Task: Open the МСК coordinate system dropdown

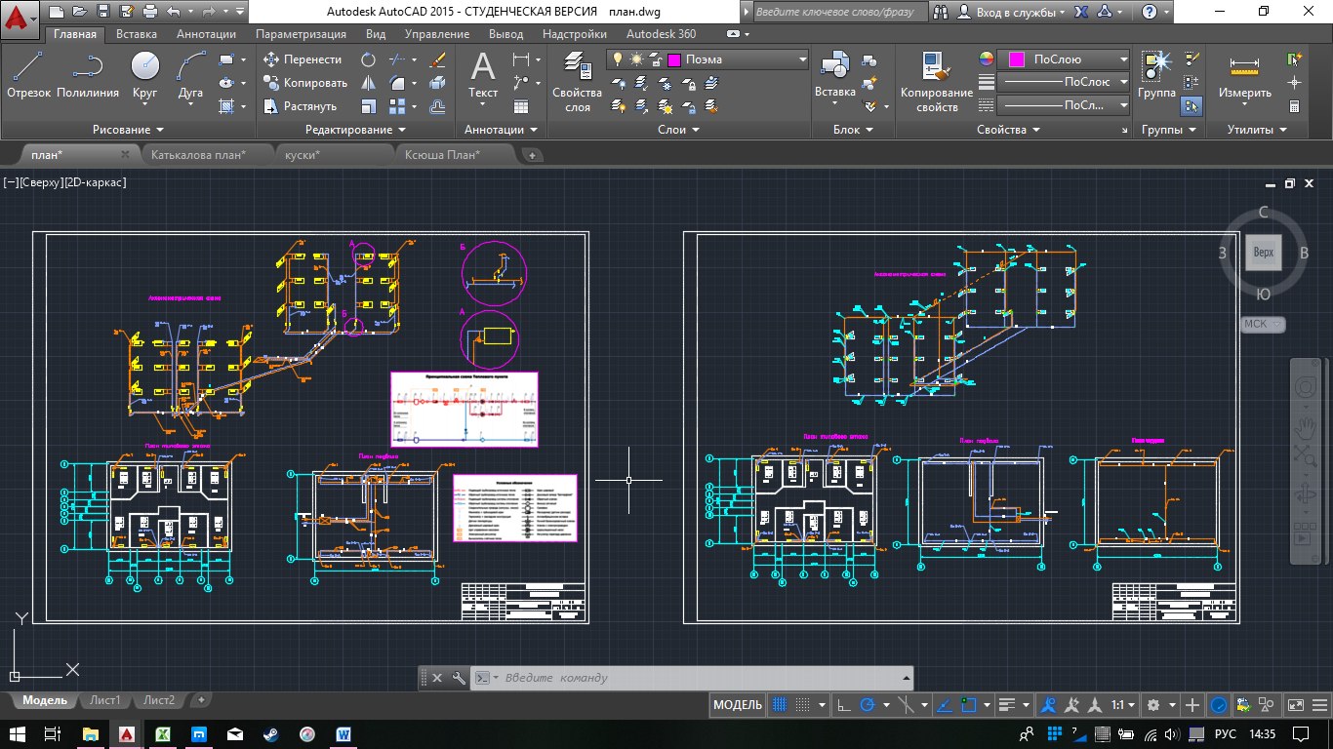Action: (1264, 324)
